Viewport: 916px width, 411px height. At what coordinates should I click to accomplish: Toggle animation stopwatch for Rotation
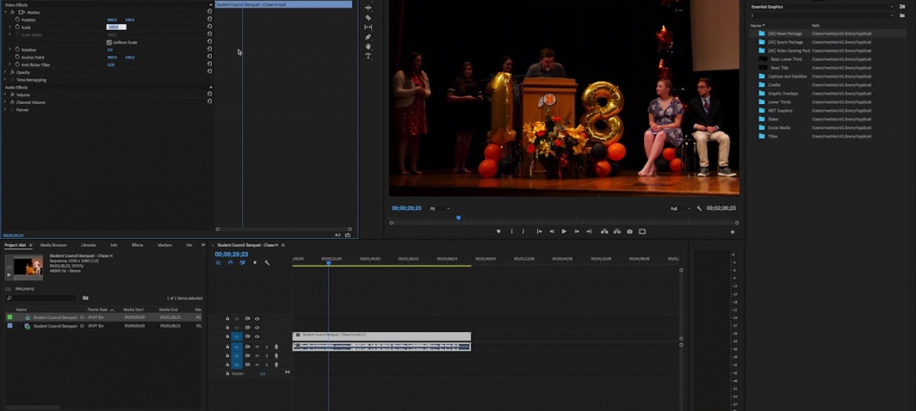pos(18,49)
